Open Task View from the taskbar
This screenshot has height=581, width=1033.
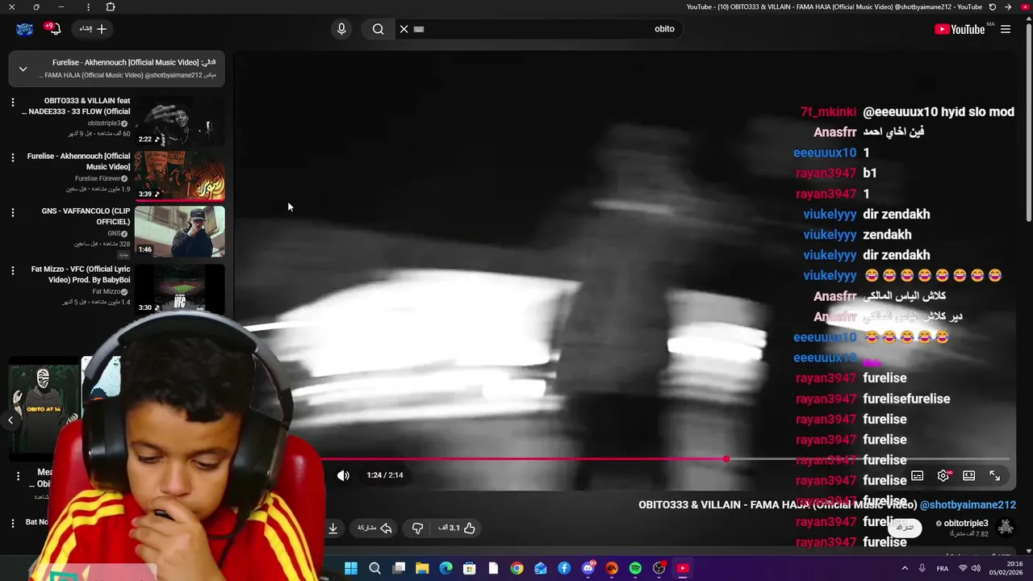[x=399, y=568]
